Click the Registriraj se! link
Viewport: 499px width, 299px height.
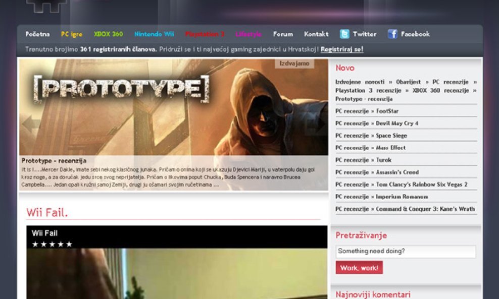[x=342, y=49]
